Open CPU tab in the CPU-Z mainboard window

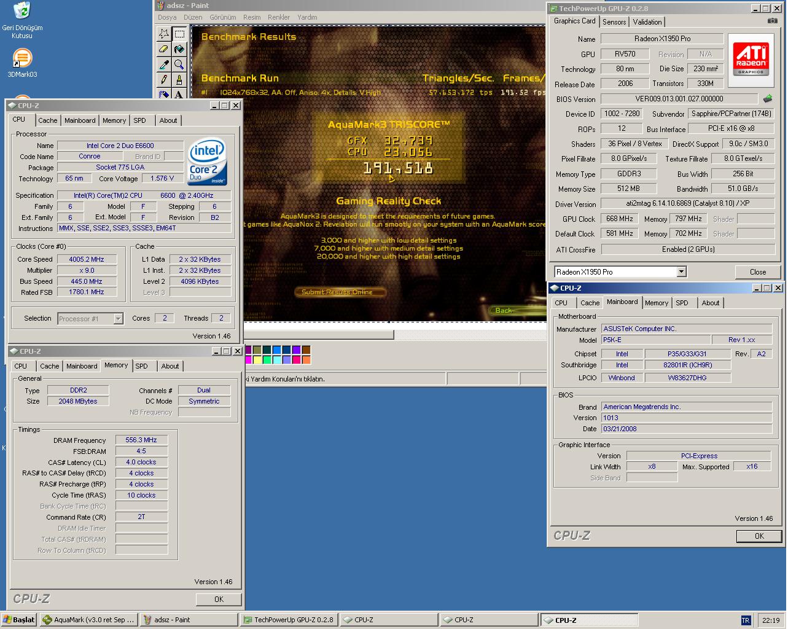[561, 303]
